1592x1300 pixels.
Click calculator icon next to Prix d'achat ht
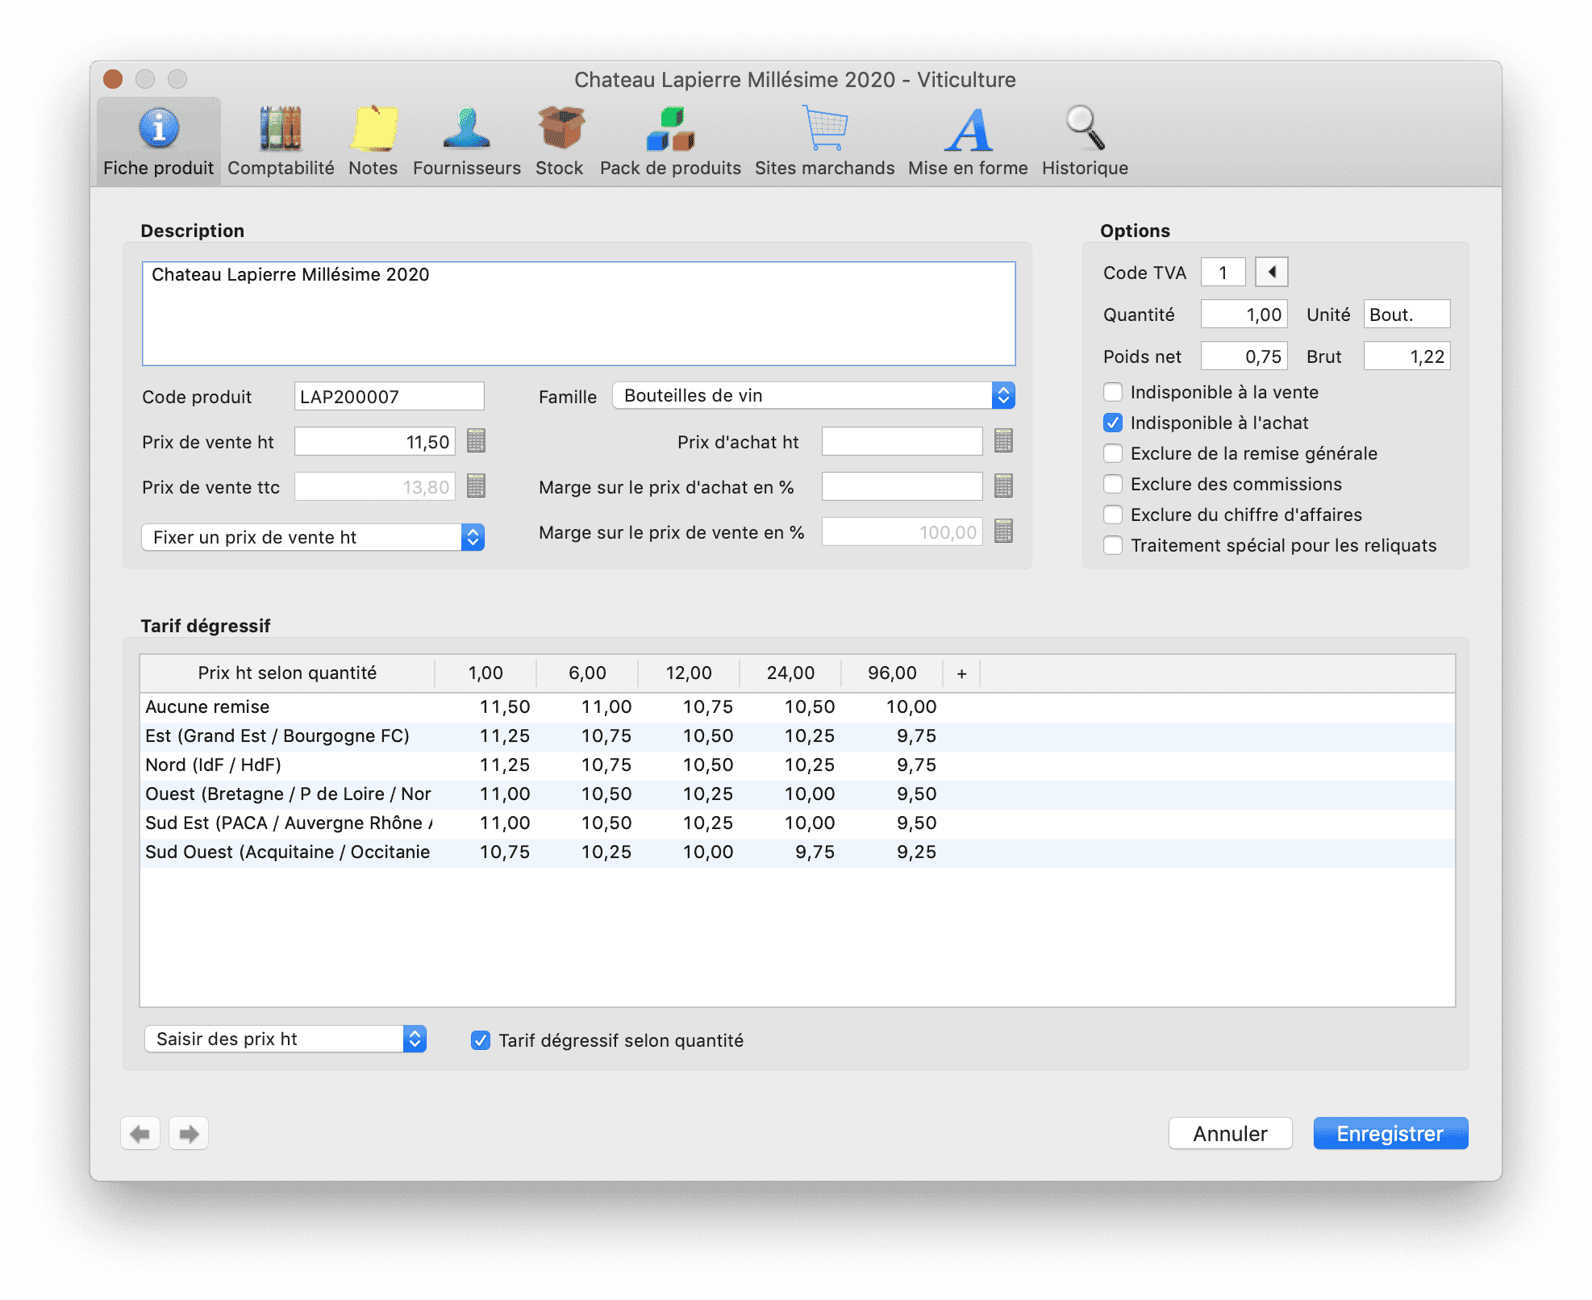[x=1004, y=441]
